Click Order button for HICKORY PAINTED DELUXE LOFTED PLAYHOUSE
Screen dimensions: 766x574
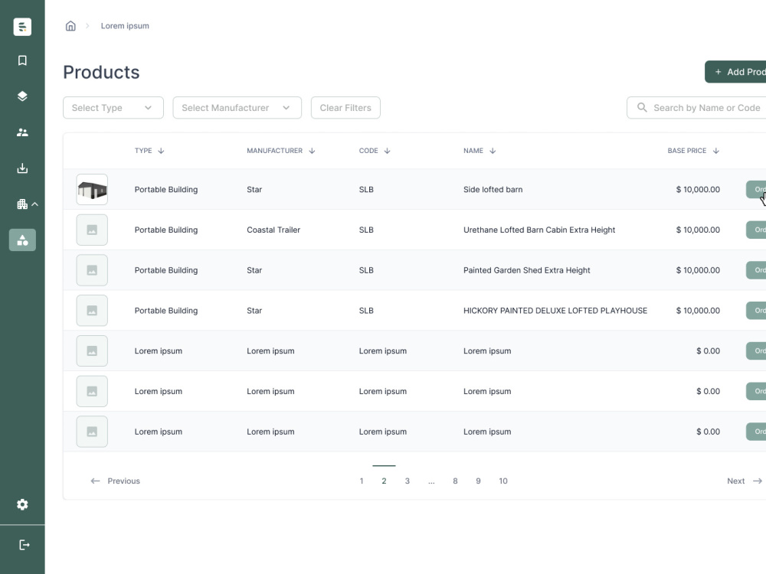756,311
